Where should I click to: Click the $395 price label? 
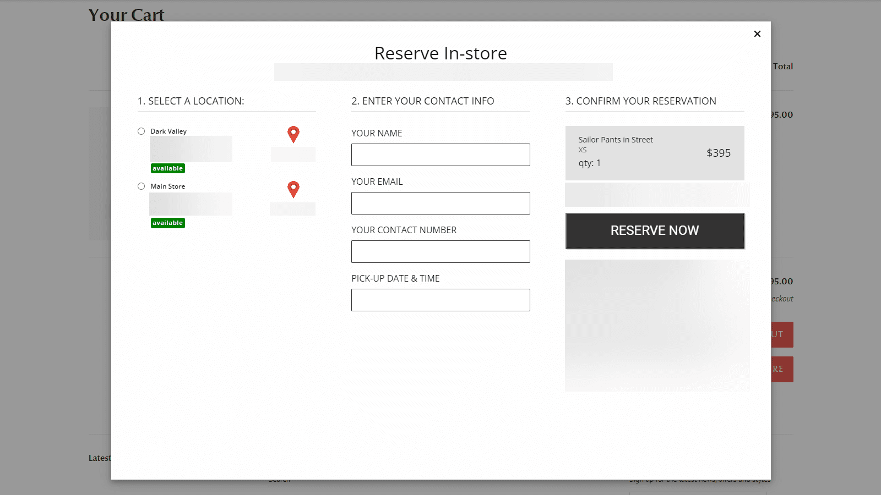point(719,153)
